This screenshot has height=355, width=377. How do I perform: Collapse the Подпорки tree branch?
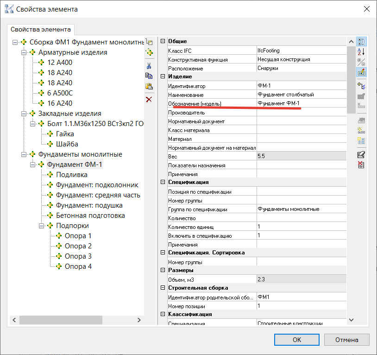41,226
